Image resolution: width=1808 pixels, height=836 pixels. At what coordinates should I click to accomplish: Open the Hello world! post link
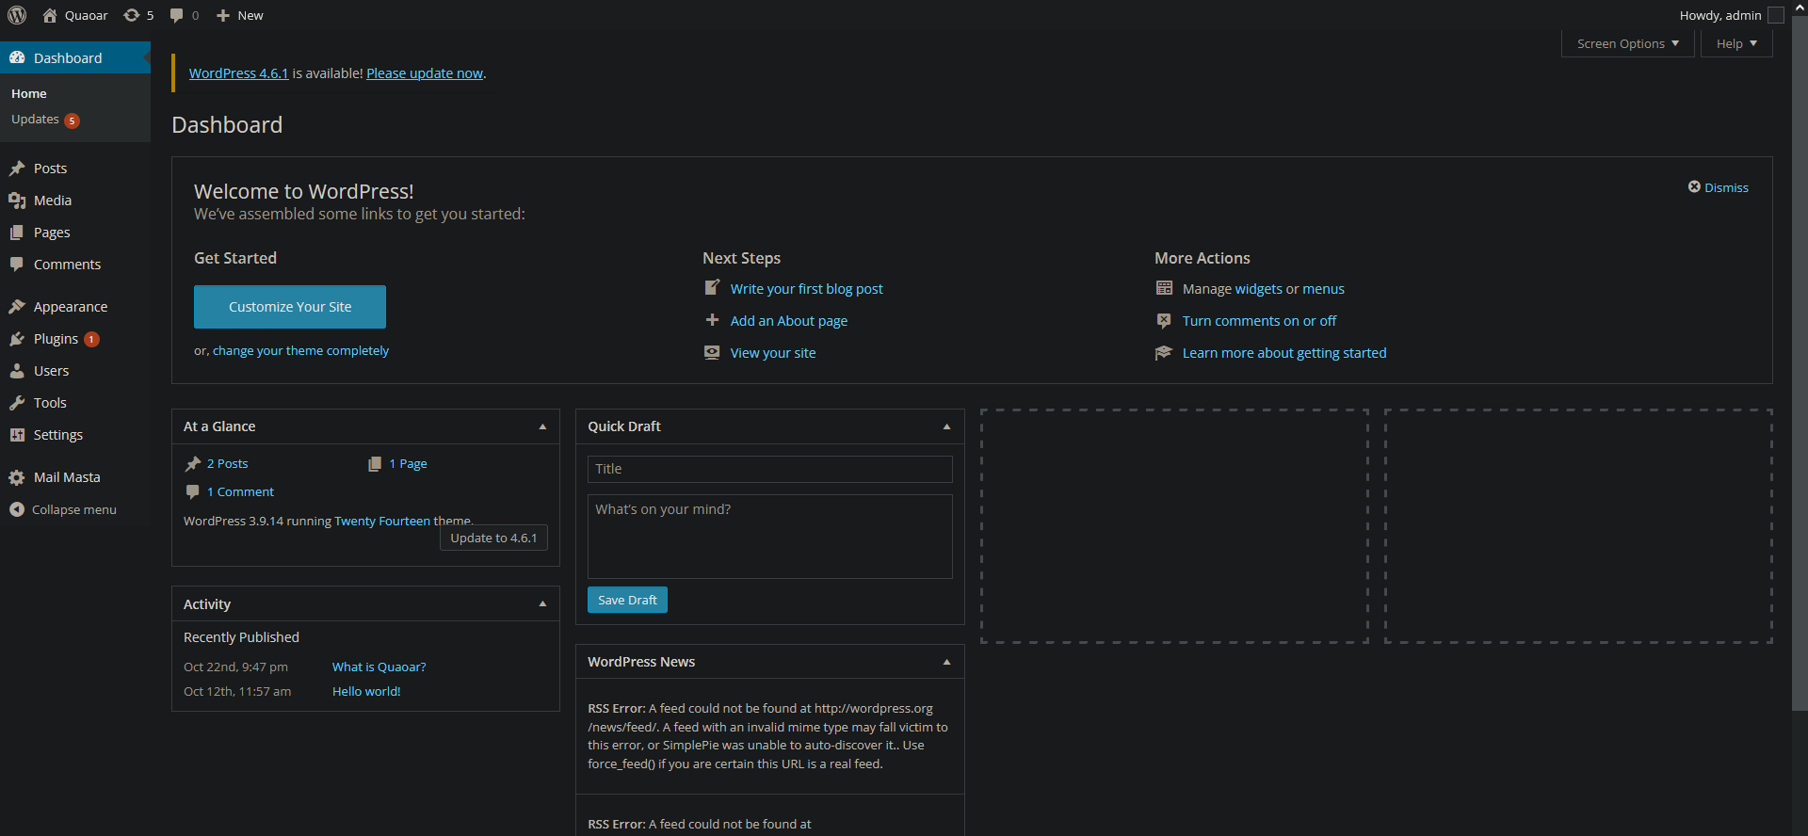tap(366, 691)
